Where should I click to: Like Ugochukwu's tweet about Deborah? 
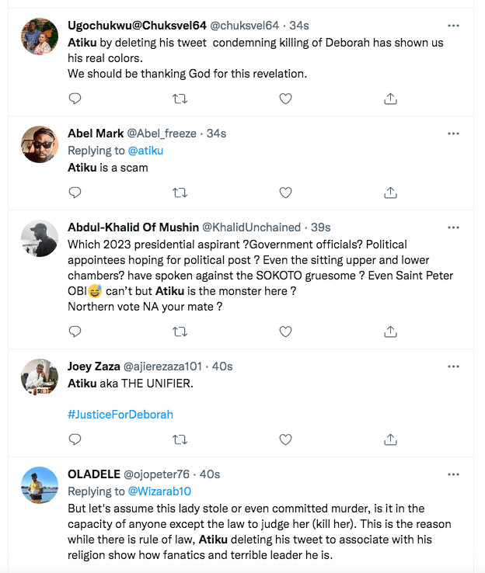285,99
